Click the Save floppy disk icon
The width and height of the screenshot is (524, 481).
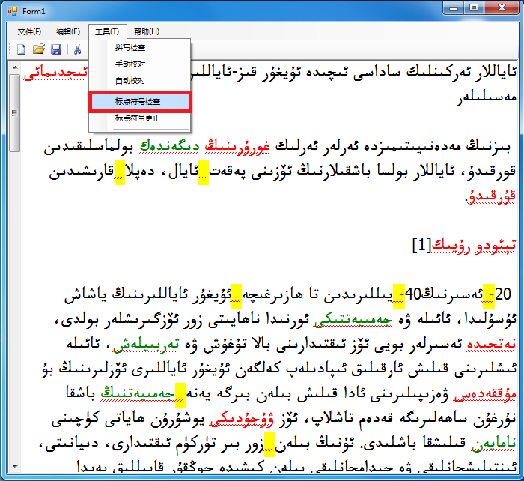(x=56, y=49)
